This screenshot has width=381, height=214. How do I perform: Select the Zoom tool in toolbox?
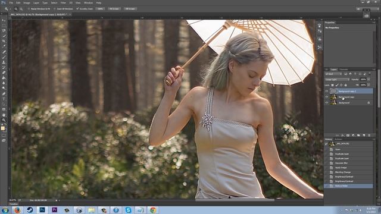[4, 120]
